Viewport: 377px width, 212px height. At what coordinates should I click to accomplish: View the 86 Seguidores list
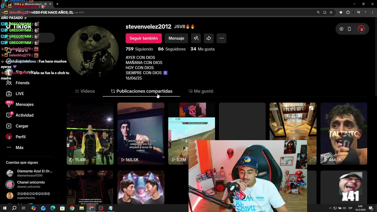(x=172, y=49)
